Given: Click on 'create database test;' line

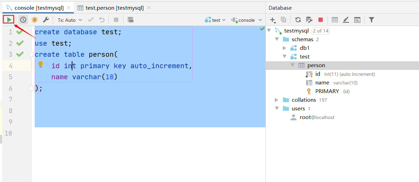Looking at the screenshot, I should click(x=78, y=32).
